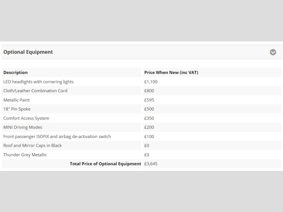This screenshot has width=283, height=212.
Task: Click the £800 price value
Action: 149,91
